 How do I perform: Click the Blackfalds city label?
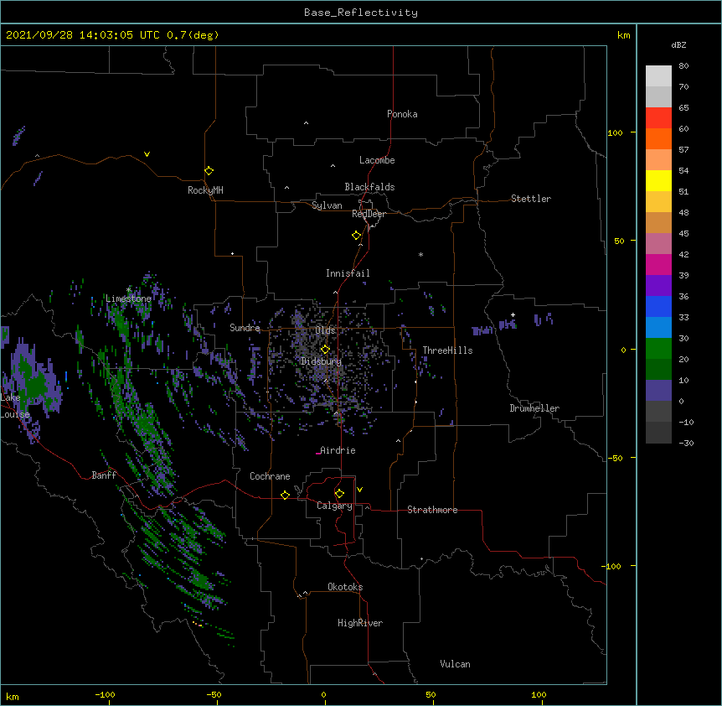tap(369, 187)
